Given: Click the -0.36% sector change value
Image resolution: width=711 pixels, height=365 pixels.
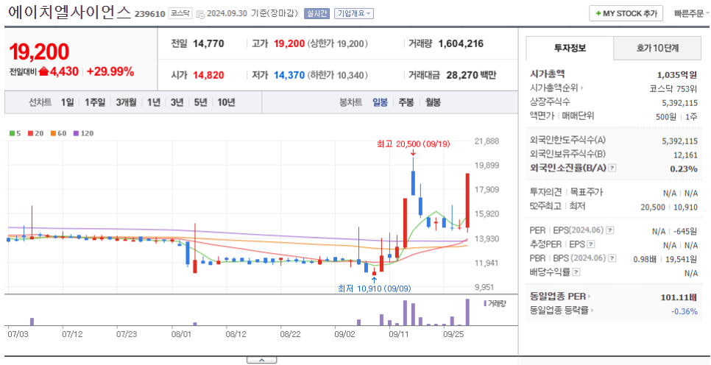Looking at the screenshot, I should (x=685, y=311).
